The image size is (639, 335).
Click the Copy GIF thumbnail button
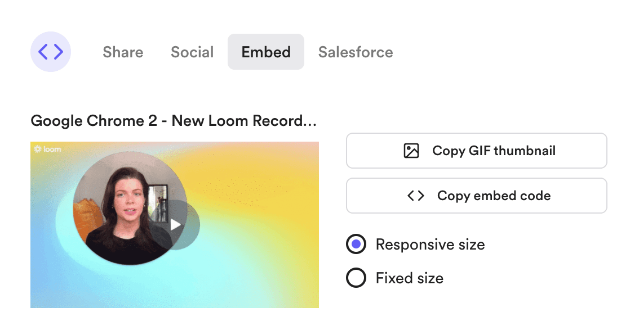click(477, 151)
